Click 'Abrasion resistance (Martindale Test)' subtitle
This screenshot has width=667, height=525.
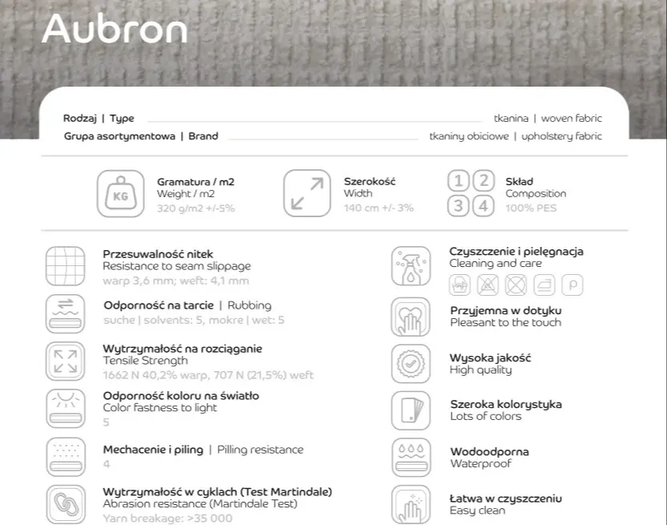pos(200,503)
